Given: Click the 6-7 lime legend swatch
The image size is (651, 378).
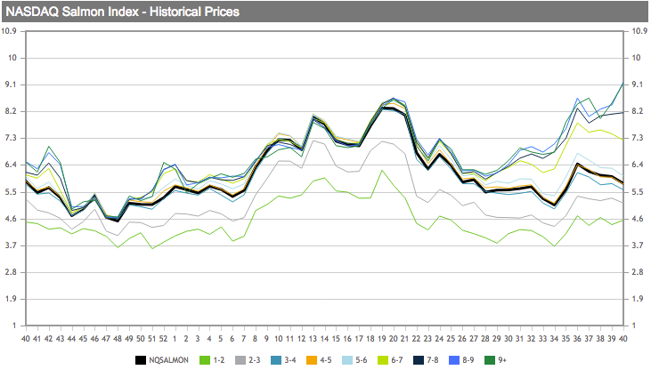Looking at the screenshot, I should click(383, 360).
